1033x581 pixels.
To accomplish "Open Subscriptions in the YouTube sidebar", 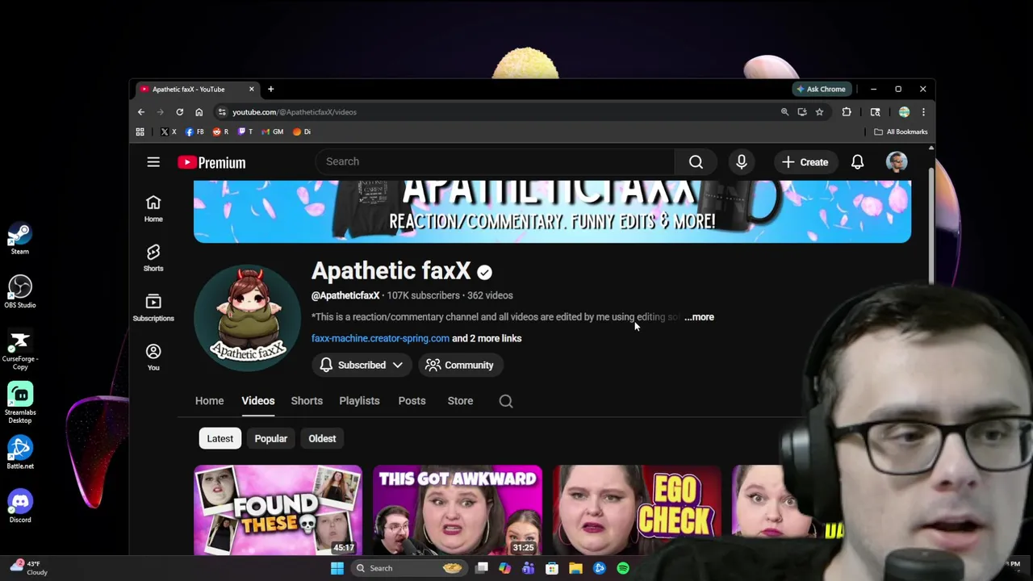I will coord(153,308).
